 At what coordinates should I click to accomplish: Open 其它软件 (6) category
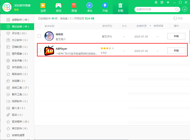click(17, 129)
